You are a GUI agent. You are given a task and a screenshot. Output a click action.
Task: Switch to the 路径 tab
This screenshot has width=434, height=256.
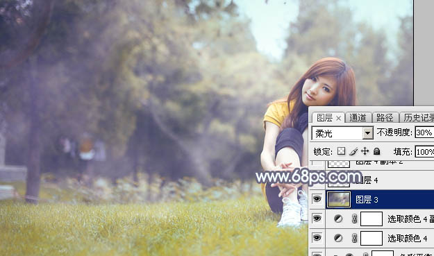385,118
